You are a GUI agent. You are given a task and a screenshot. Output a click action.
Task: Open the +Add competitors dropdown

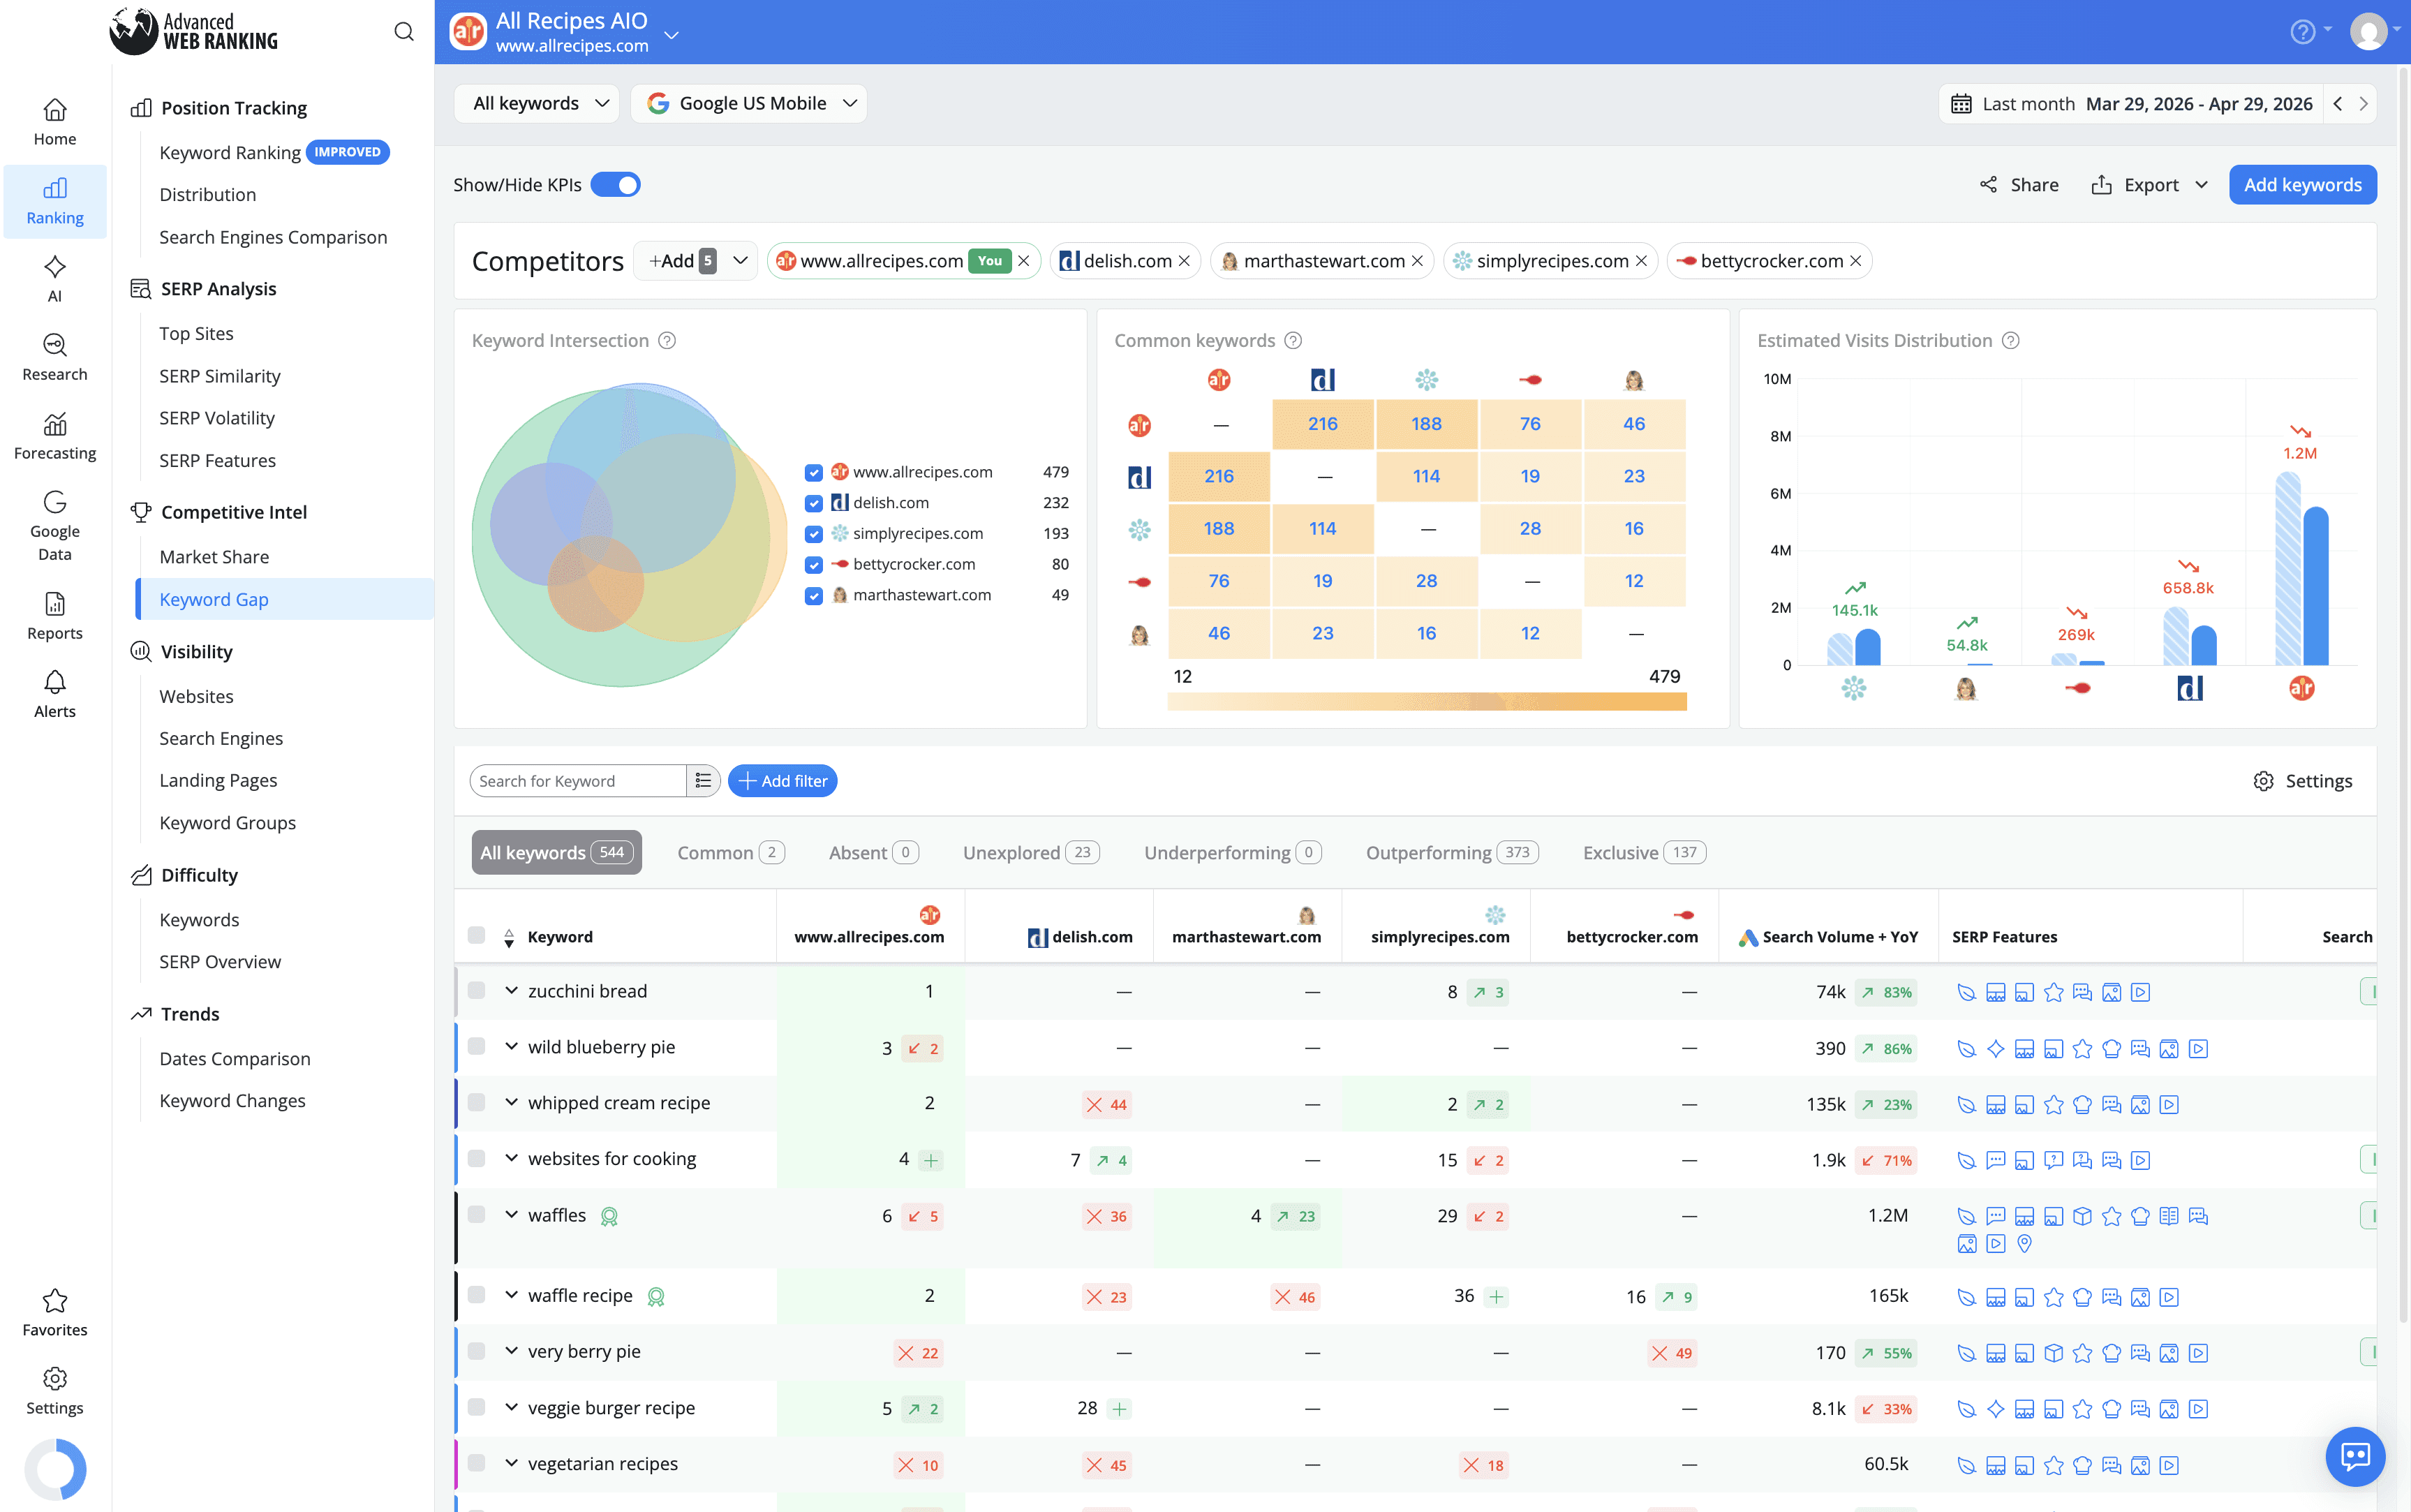click(696, 261)
